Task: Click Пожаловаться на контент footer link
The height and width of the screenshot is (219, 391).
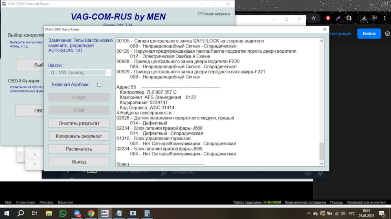Action: coord(366,202)
